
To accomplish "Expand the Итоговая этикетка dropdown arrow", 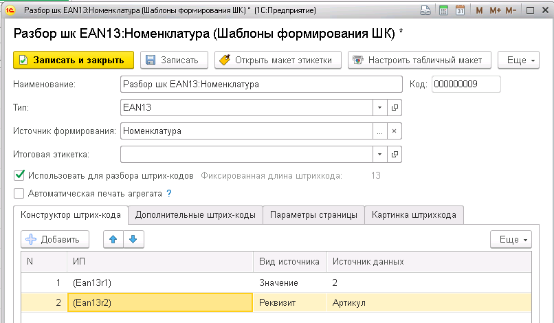I will click(x=380, y=155).
